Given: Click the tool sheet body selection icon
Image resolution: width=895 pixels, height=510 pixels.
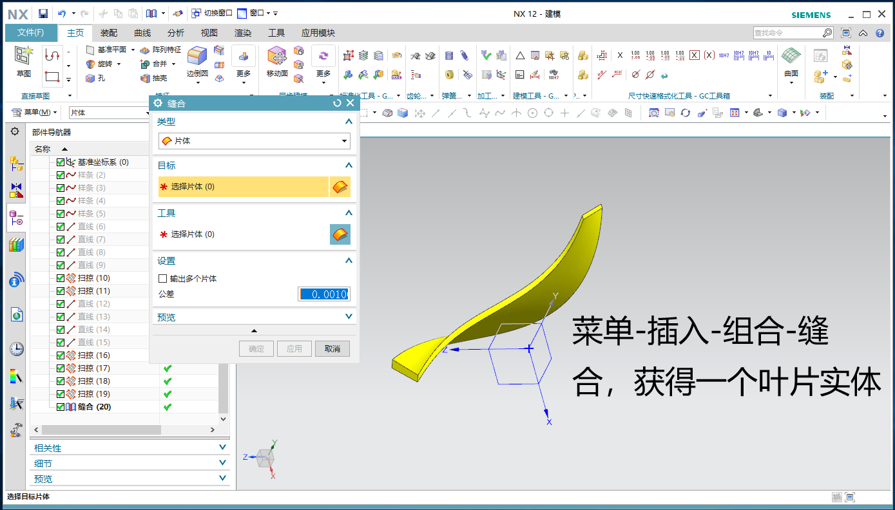Looking at the screenshot, I should point(340,234).
